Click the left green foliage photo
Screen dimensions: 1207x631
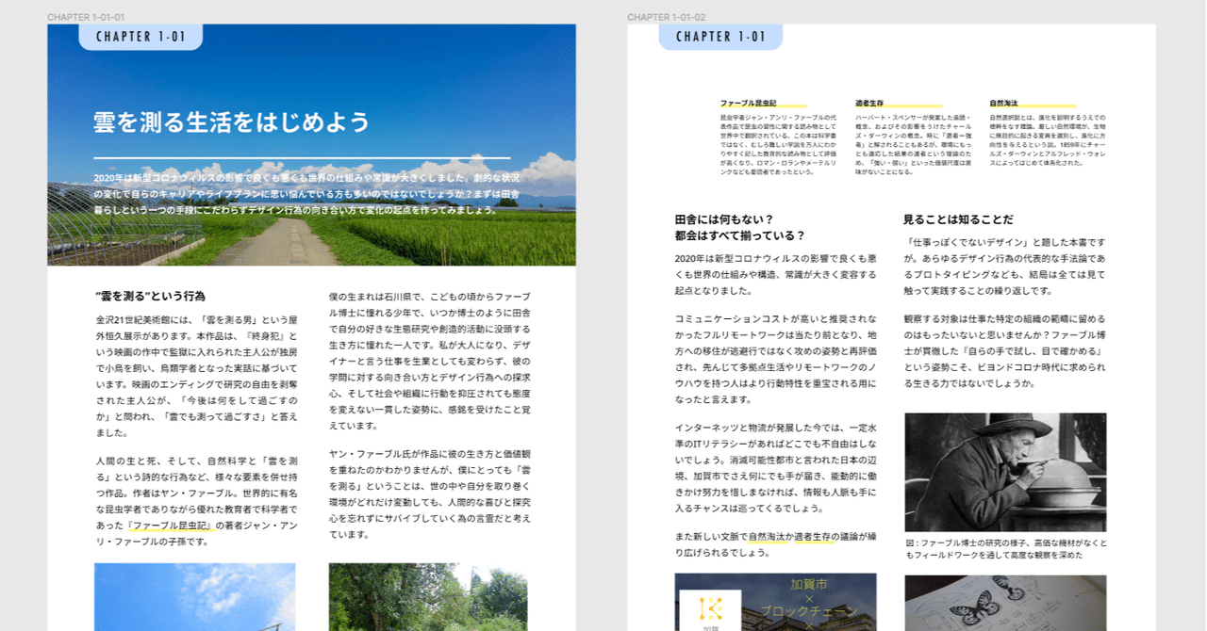click(195, 603)
